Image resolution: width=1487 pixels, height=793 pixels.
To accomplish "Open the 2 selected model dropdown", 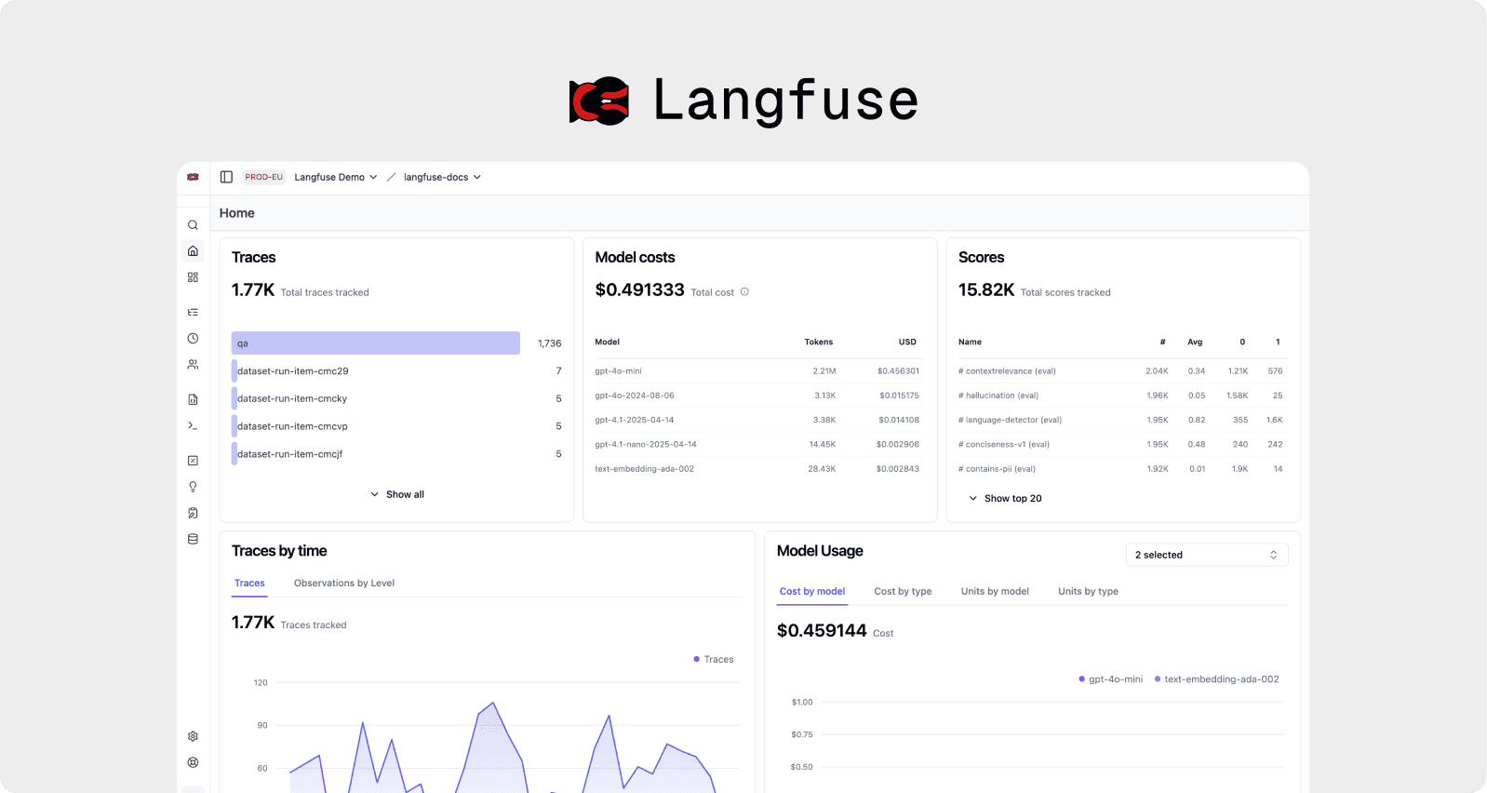I will 1207,555.
